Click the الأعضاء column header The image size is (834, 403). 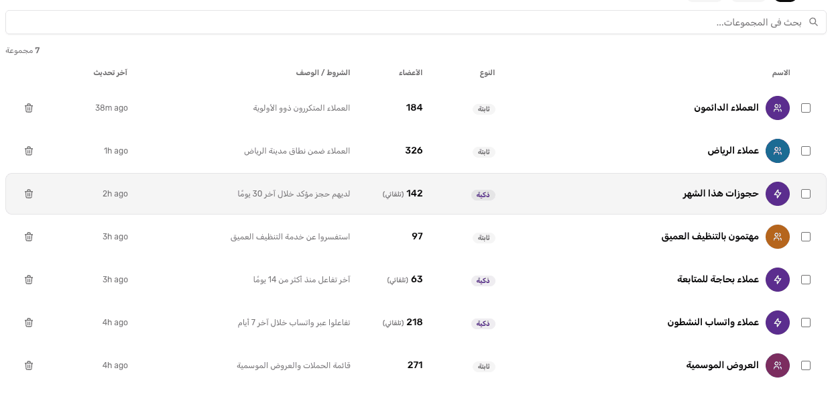pyautogui.click(x=411, y=72)
